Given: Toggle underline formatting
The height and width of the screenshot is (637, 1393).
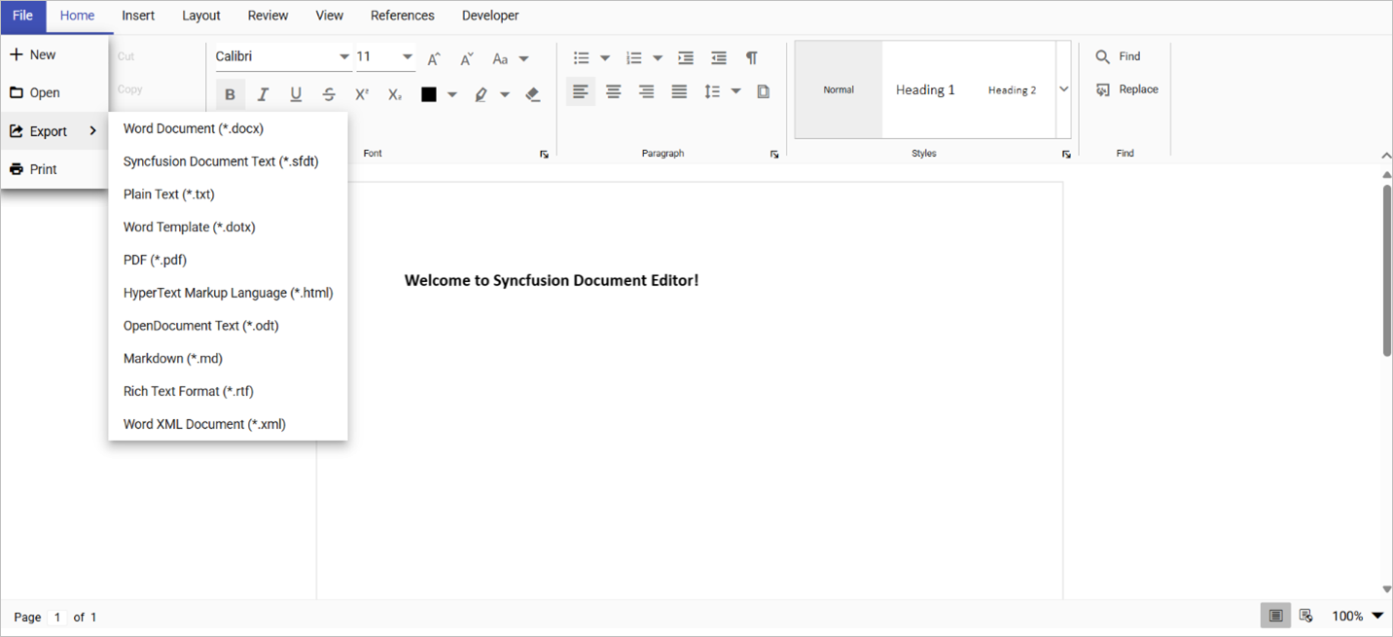Looking at the screenshot, I should [296, 93].
